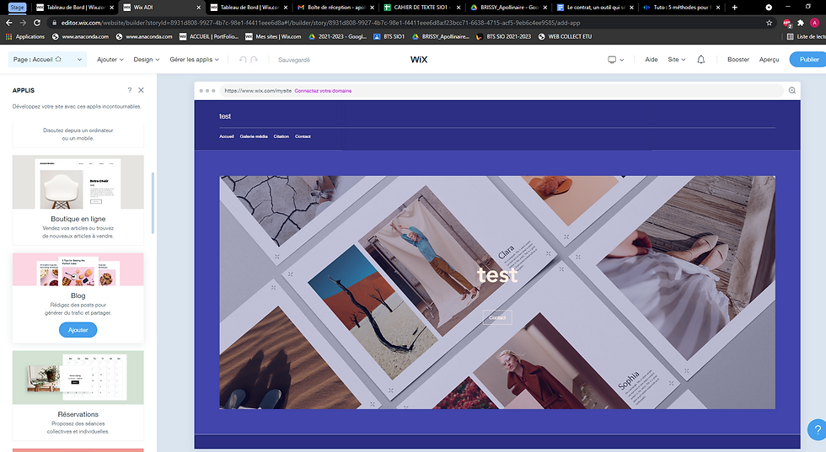Click the redo arrow icon
The image size is (826, 452).
[255, 60]
